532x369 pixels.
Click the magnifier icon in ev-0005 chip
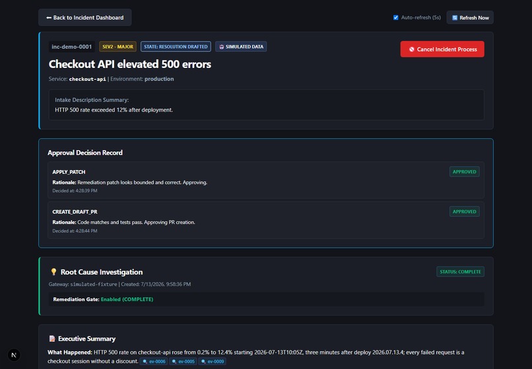tap(174, 362)
